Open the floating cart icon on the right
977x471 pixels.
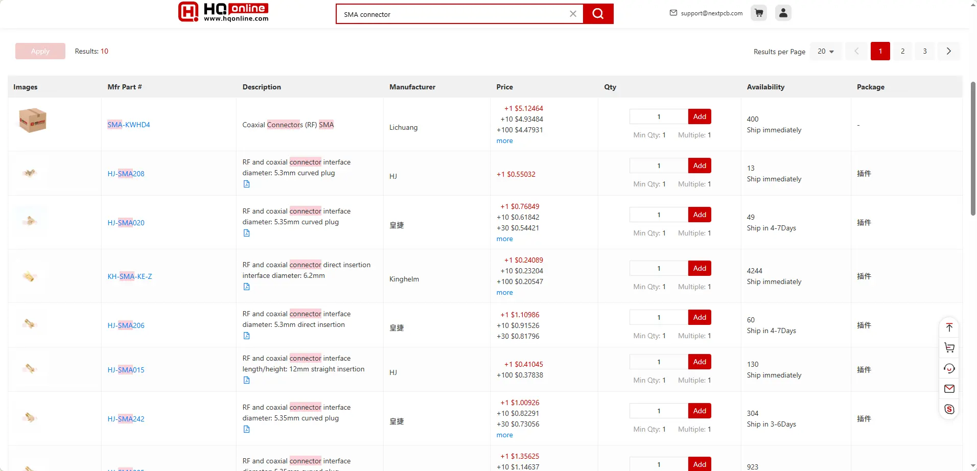949,347
